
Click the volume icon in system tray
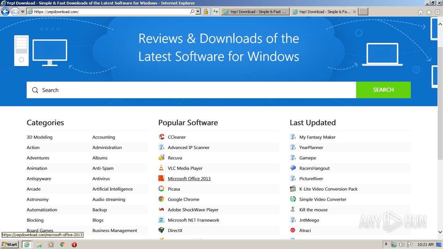(401, 245)
